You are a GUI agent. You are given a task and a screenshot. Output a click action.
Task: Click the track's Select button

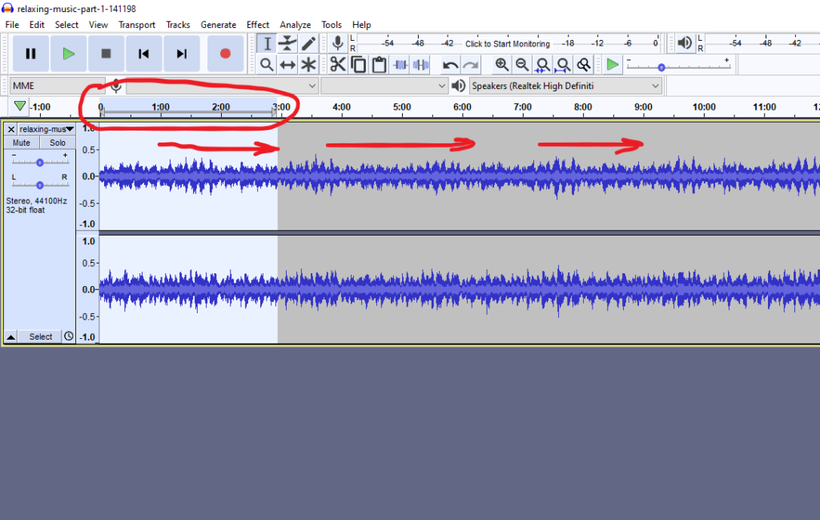pyautogui.click(x=41, y=337)
